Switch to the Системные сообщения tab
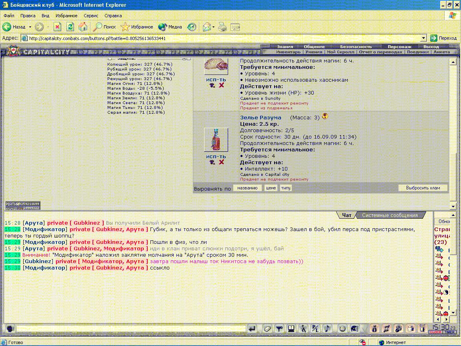Viewport: 461px width, 346px height. [389, 215]
